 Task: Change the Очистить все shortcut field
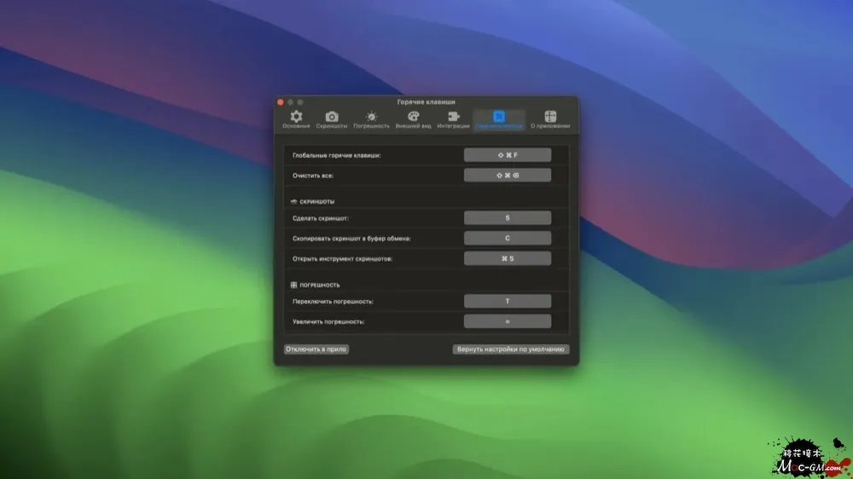507,175
